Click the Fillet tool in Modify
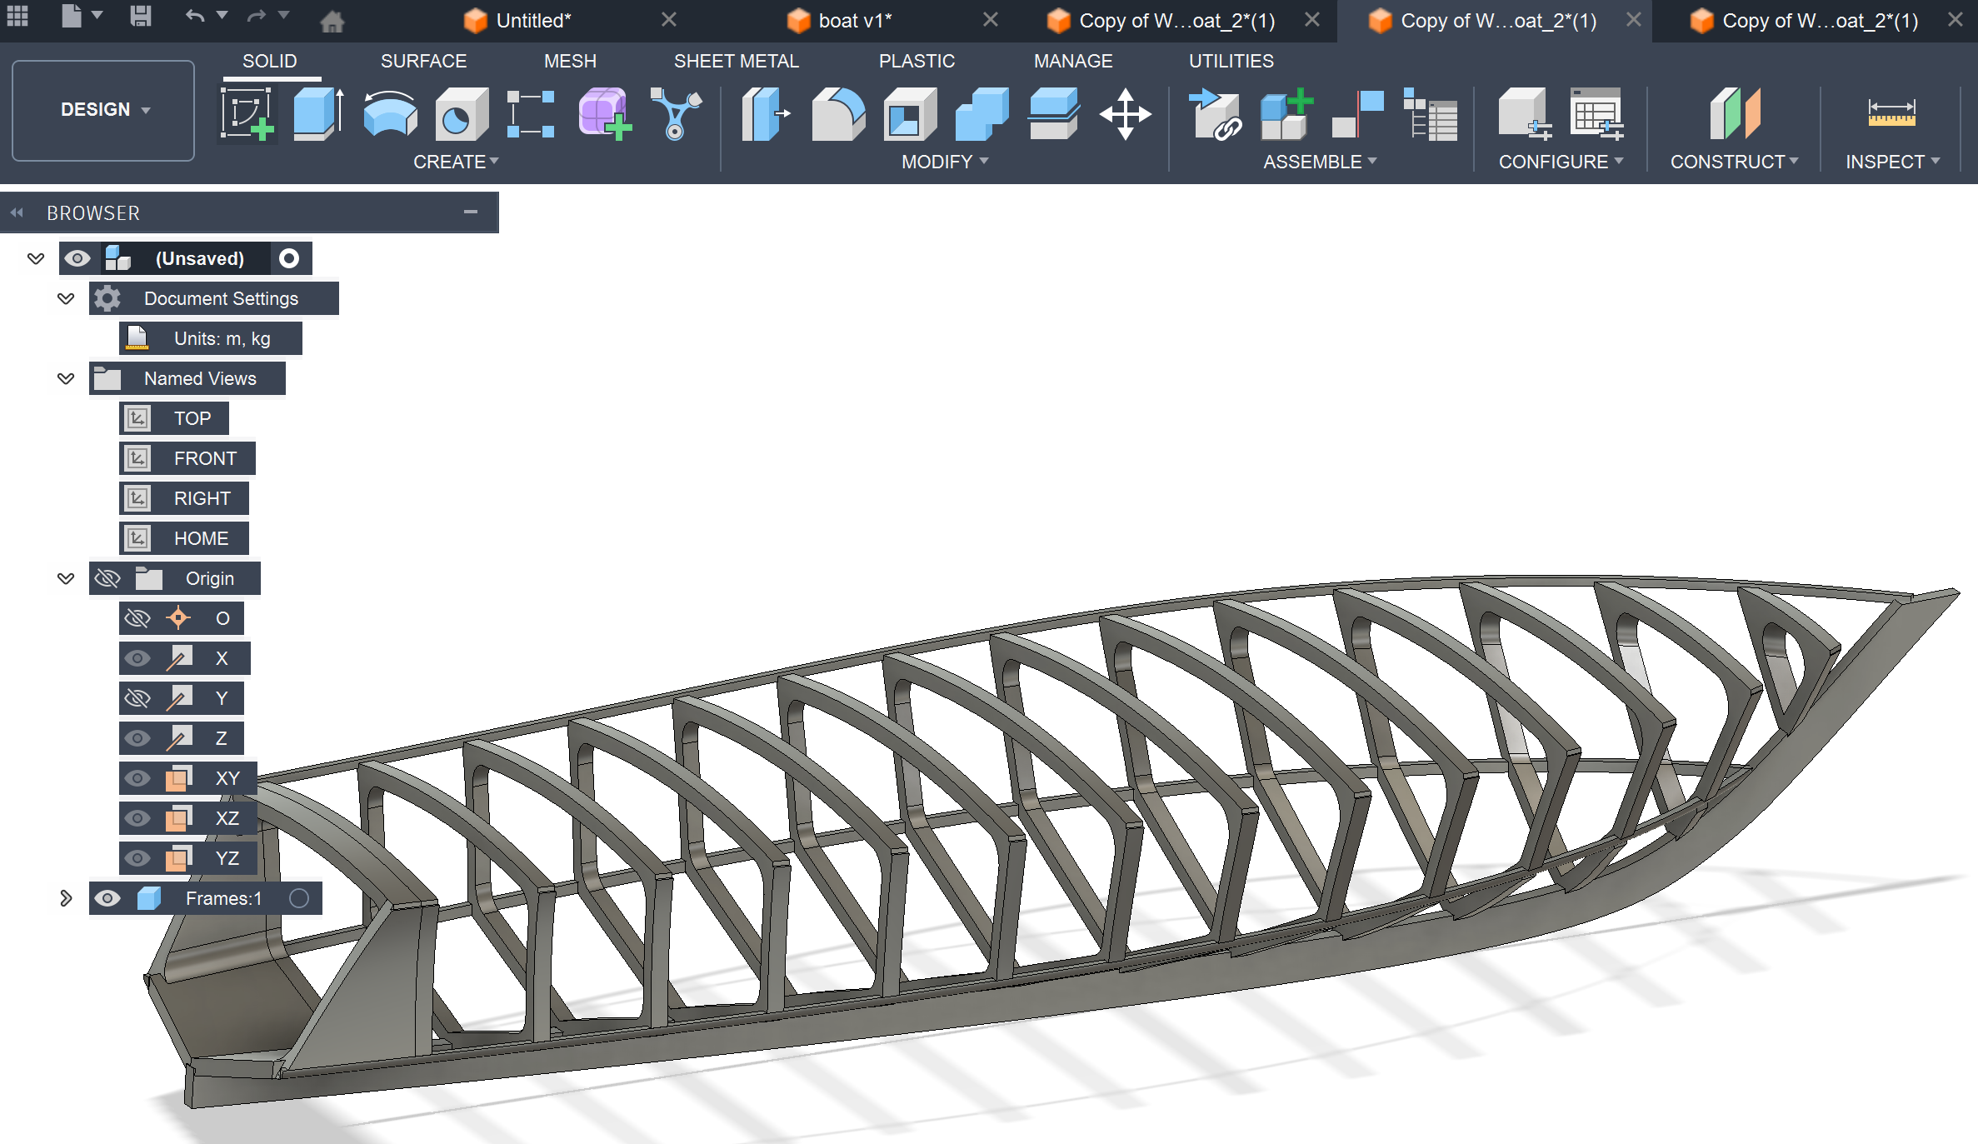 click(837, 114)
